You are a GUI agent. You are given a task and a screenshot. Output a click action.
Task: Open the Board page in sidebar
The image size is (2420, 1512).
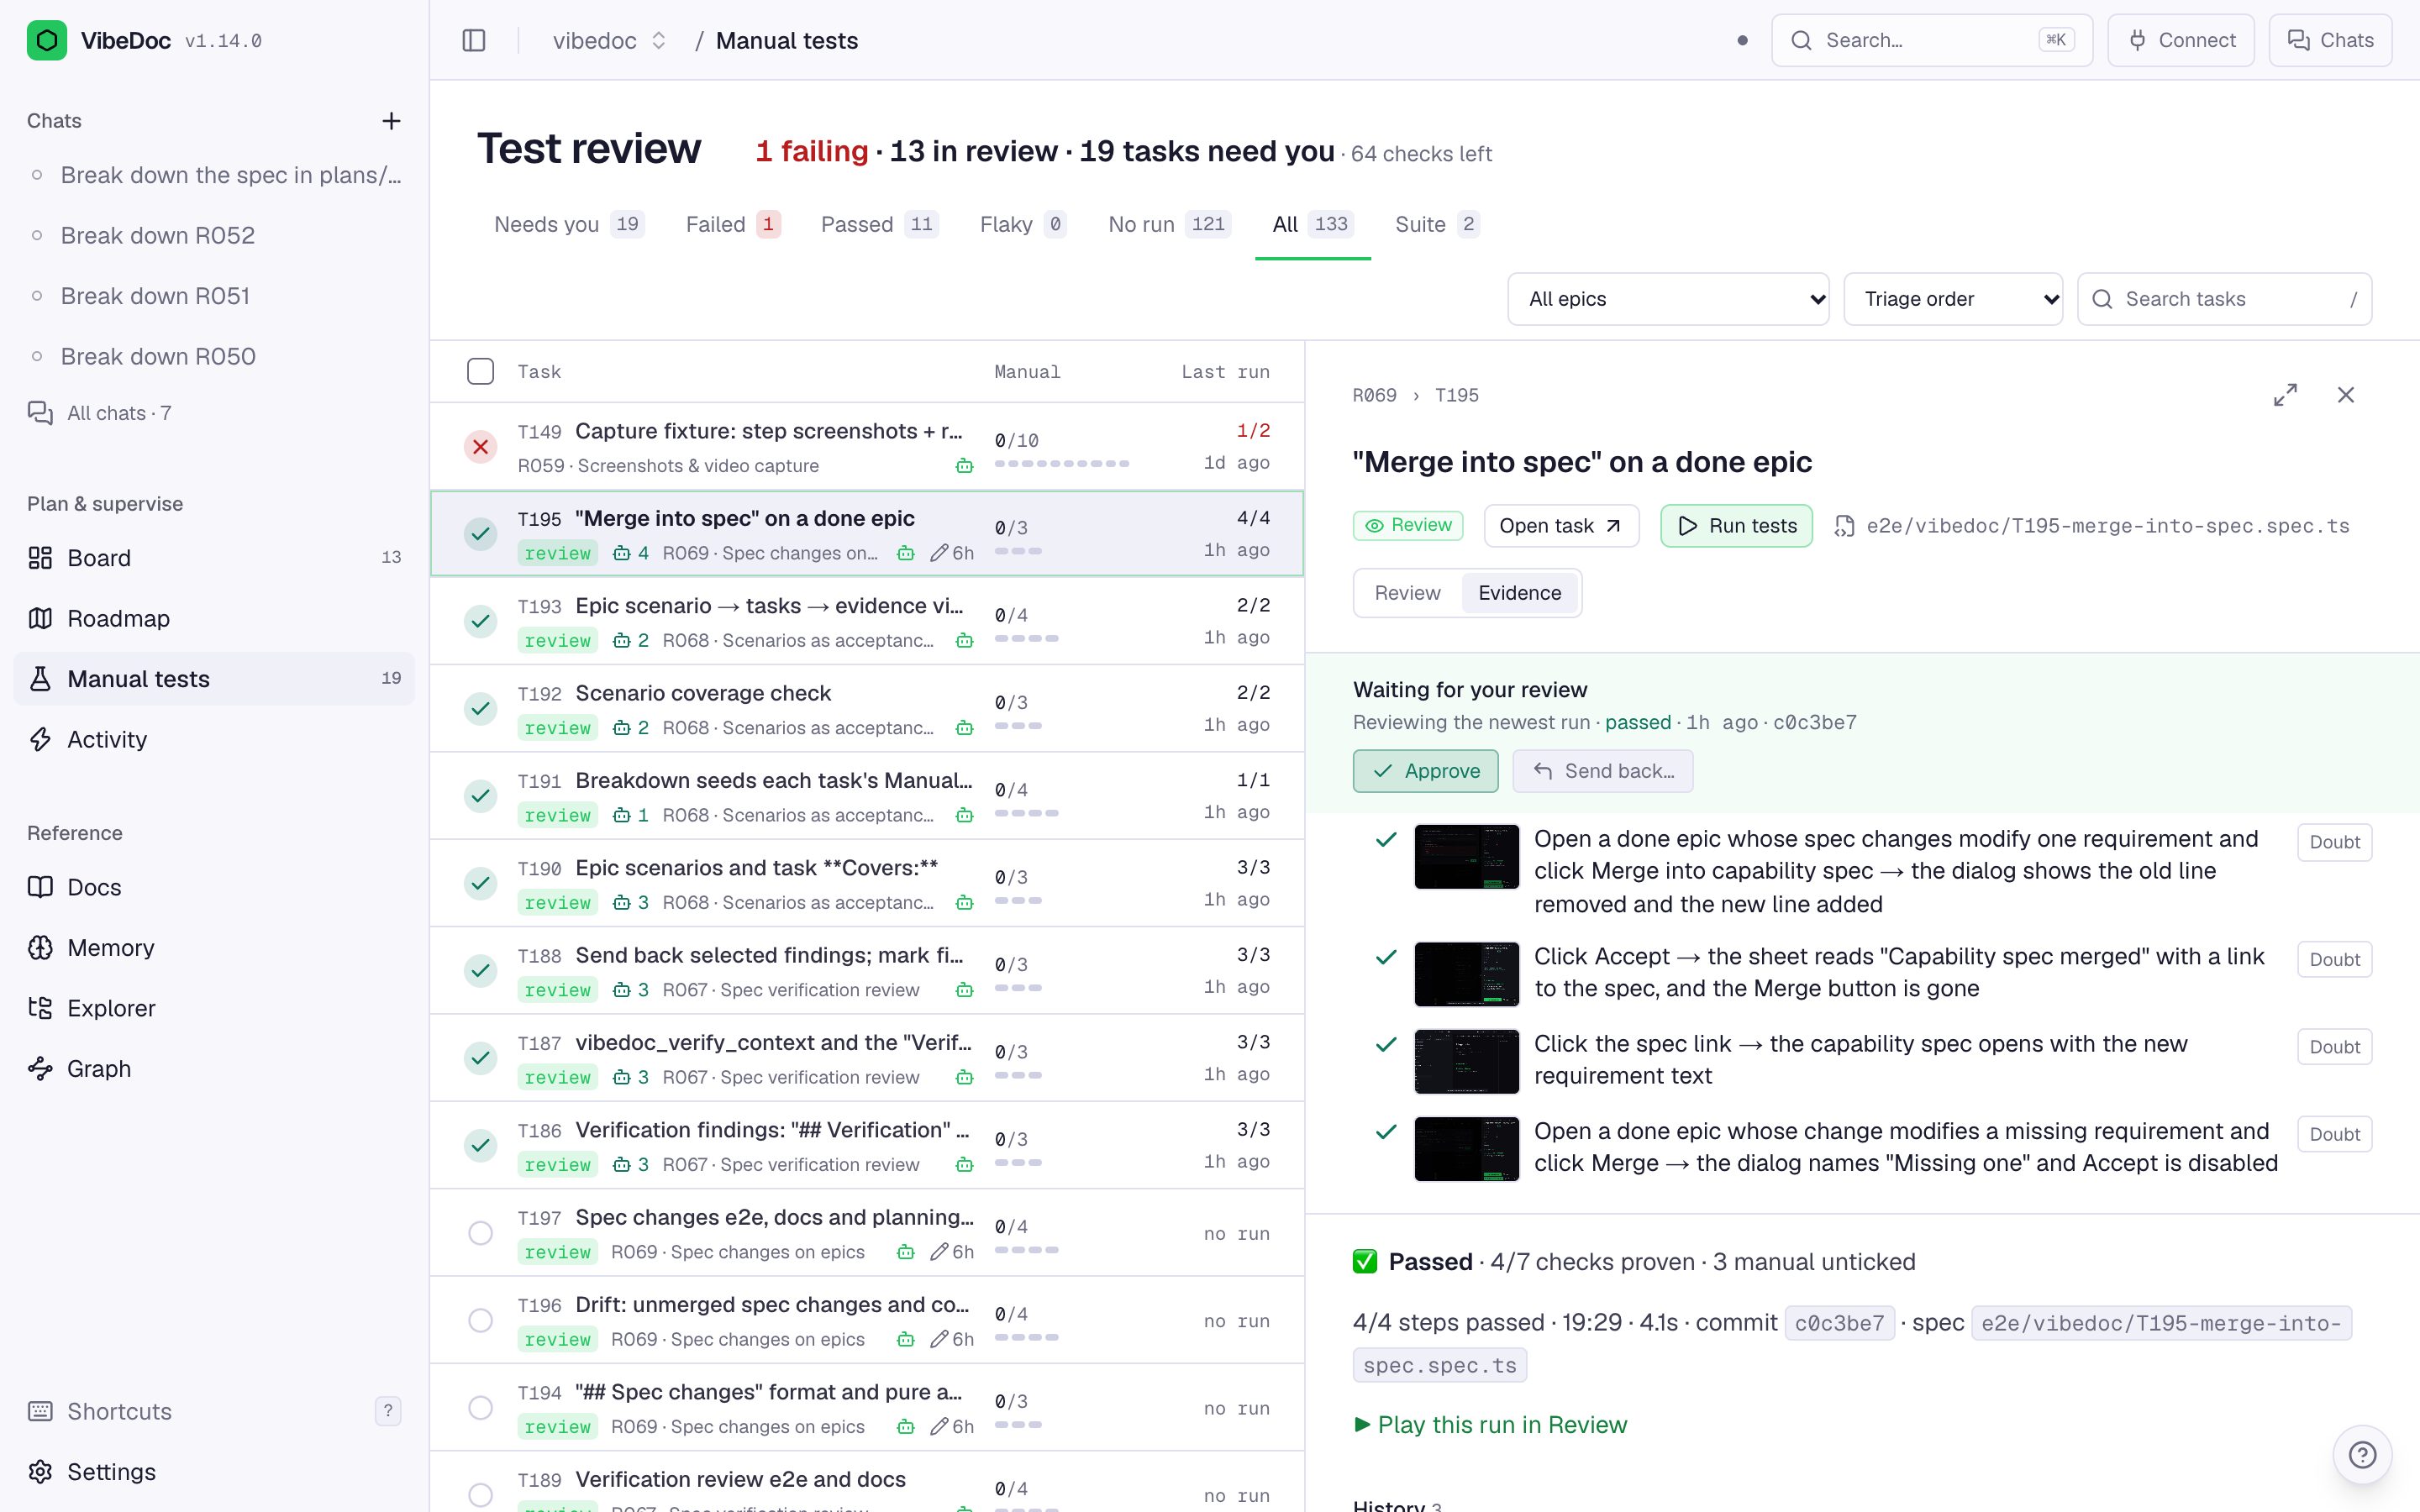[x=214, y=558]
